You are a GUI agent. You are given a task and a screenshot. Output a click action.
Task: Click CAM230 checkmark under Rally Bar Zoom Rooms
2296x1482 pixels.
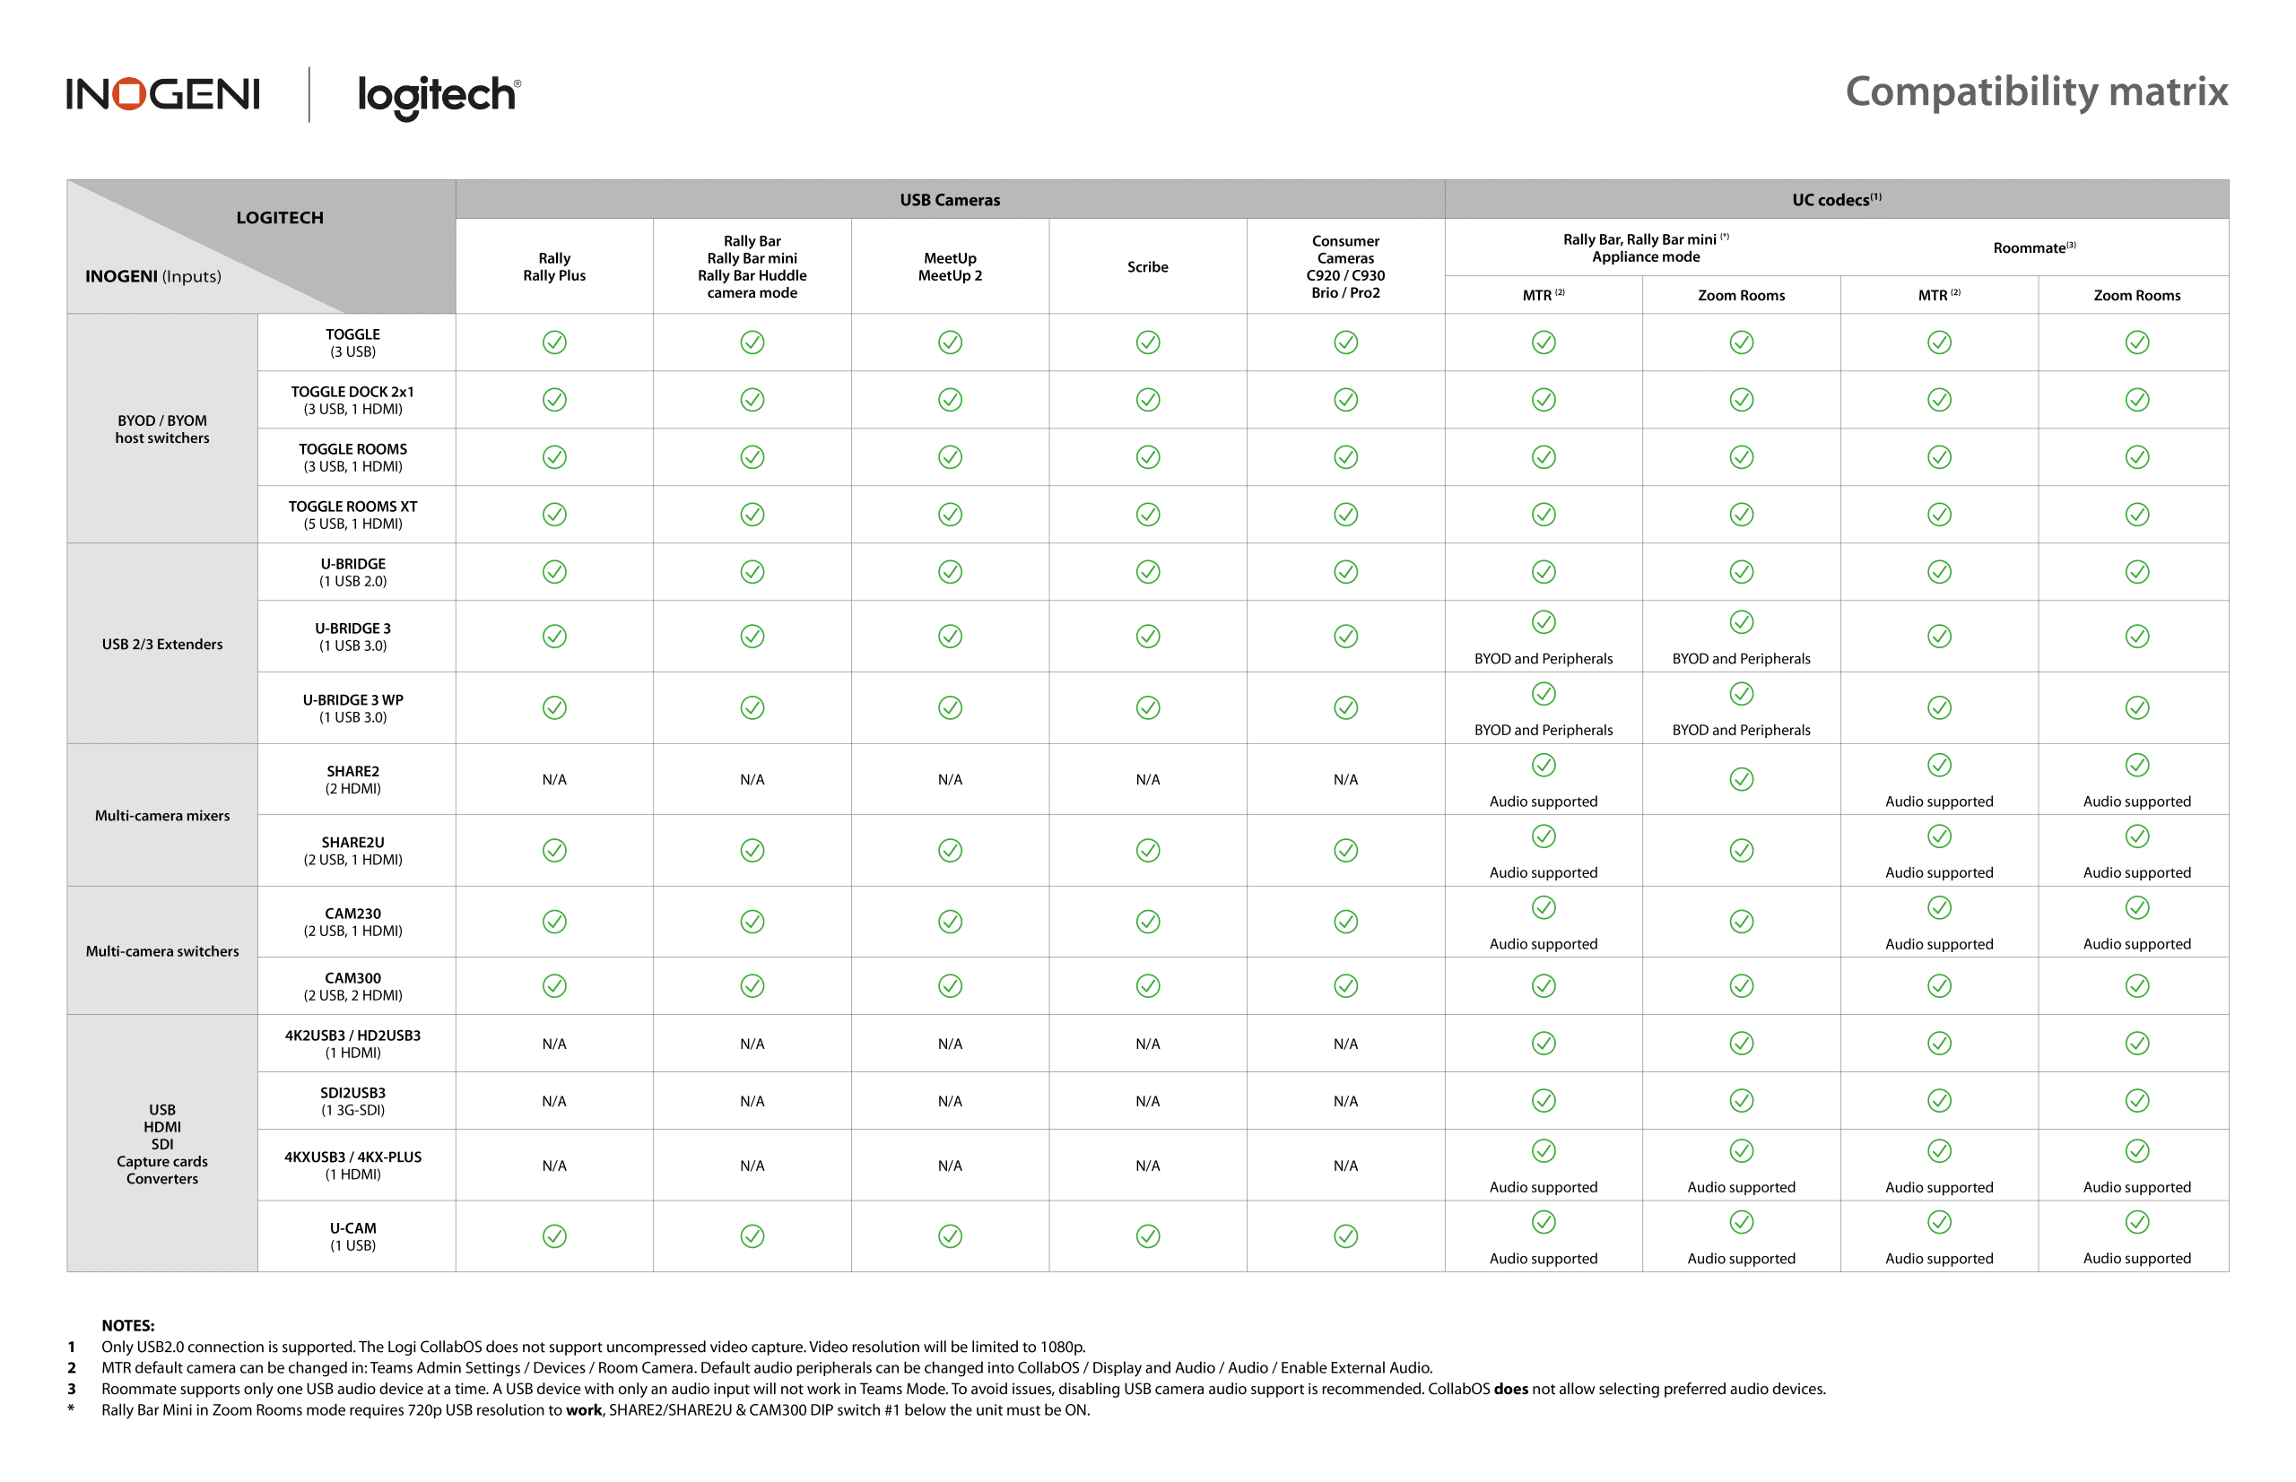(1742, 922)
